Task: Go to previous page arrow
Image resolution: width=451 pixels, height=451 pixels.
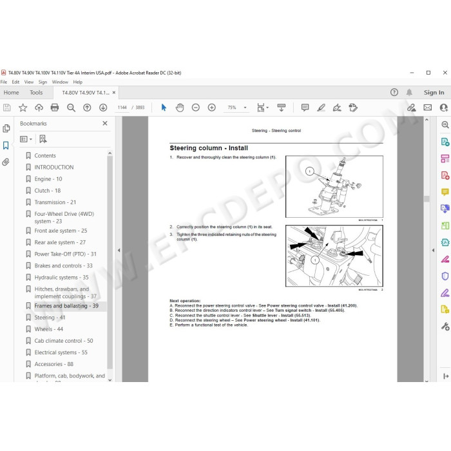Action: click(87, 108)
